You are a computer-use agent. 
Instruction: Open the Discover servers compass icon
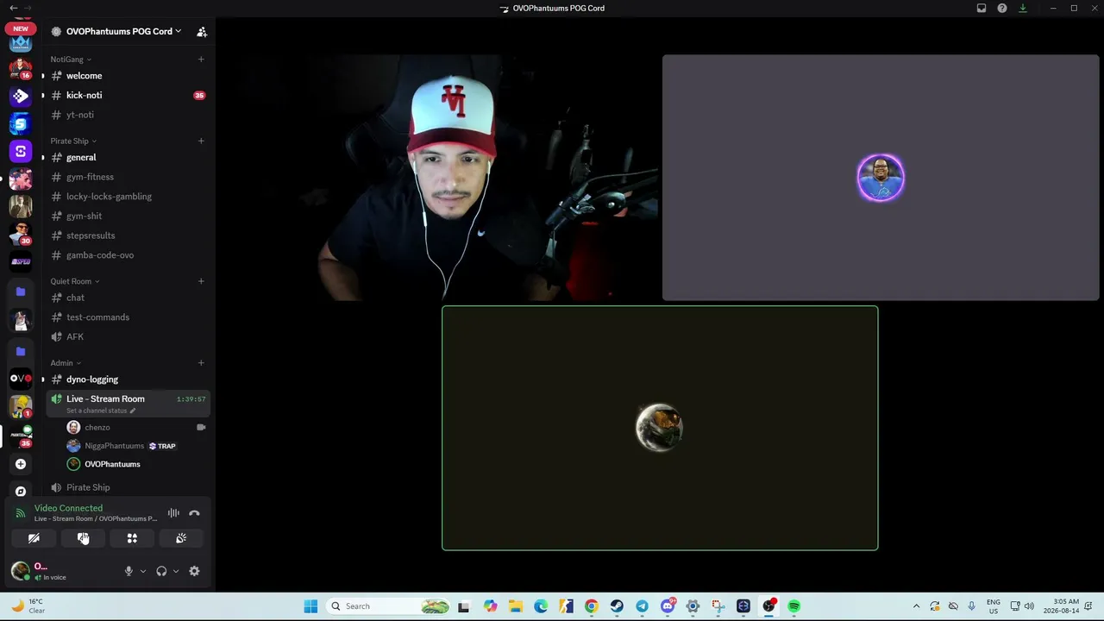[21, 491]
